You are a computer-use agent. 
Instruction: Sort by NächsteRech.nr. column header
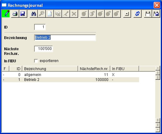[94, 69]
